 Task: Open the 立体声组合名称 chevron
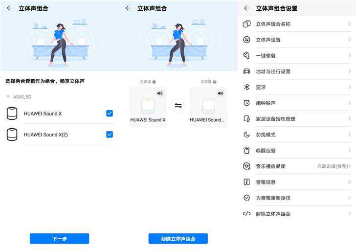(350, 24)
